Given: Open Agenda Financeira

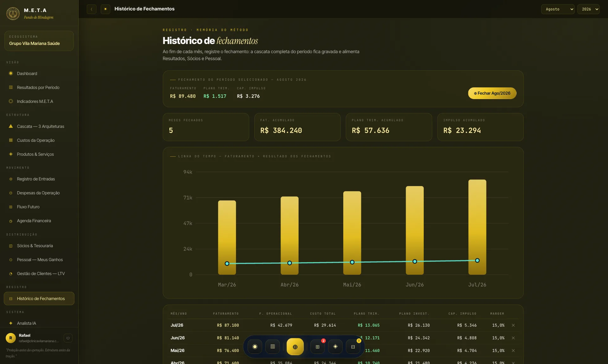Looking at the screenshot, I should 39,221.
